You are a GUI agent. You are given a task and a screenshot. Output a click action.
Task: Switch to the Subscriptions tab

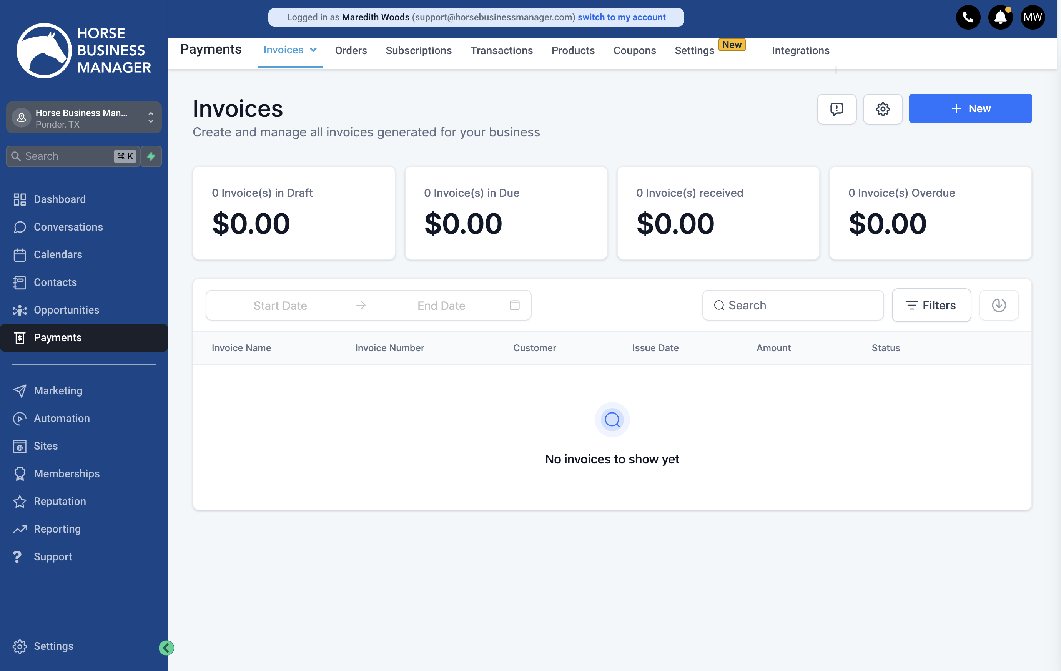coord(419,51)
